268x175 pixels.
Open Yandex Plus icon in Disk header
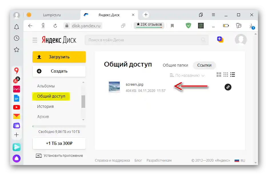pos(220,40)
